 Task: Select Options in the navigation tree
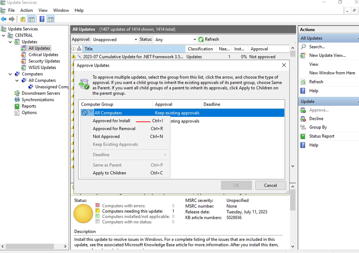(x=29, y=113)
